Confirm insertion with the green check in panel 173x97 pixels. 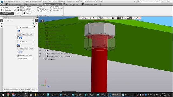coord(33,23)
